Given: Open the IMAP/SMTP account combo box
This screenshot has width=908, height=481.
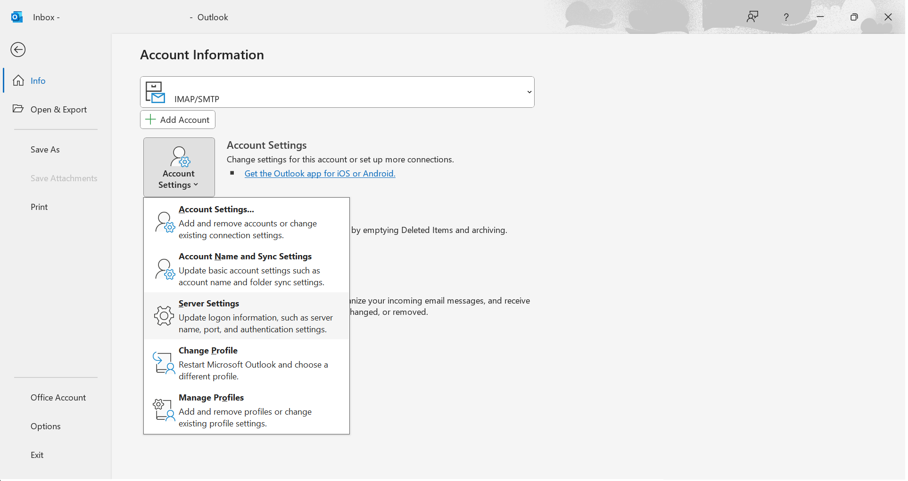Looking at the screenshot, I should point(337,92).
